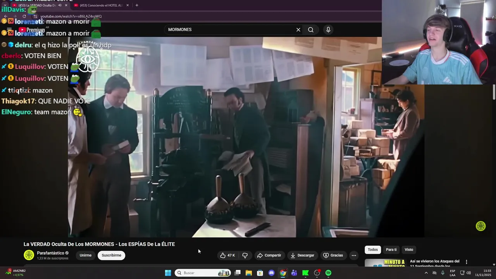
Task: Click the Suscribirme button
Action: (111, 255)
